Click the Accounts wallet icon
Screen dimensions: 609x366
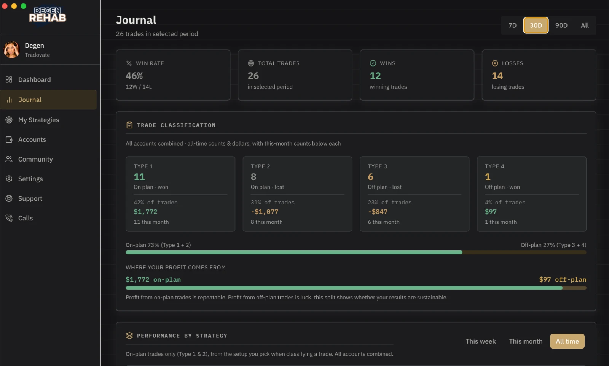[9, 139]
